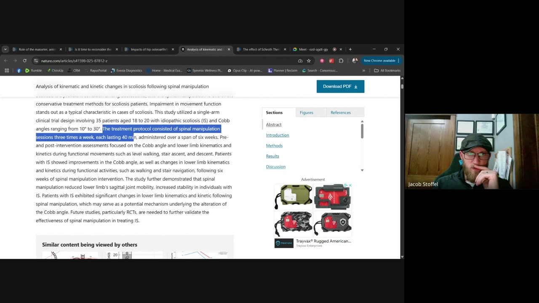The image size is (539, 303).
Task: Close the 'Impacts of hip osteoarthritis' tab
Action: coord(173,49)
